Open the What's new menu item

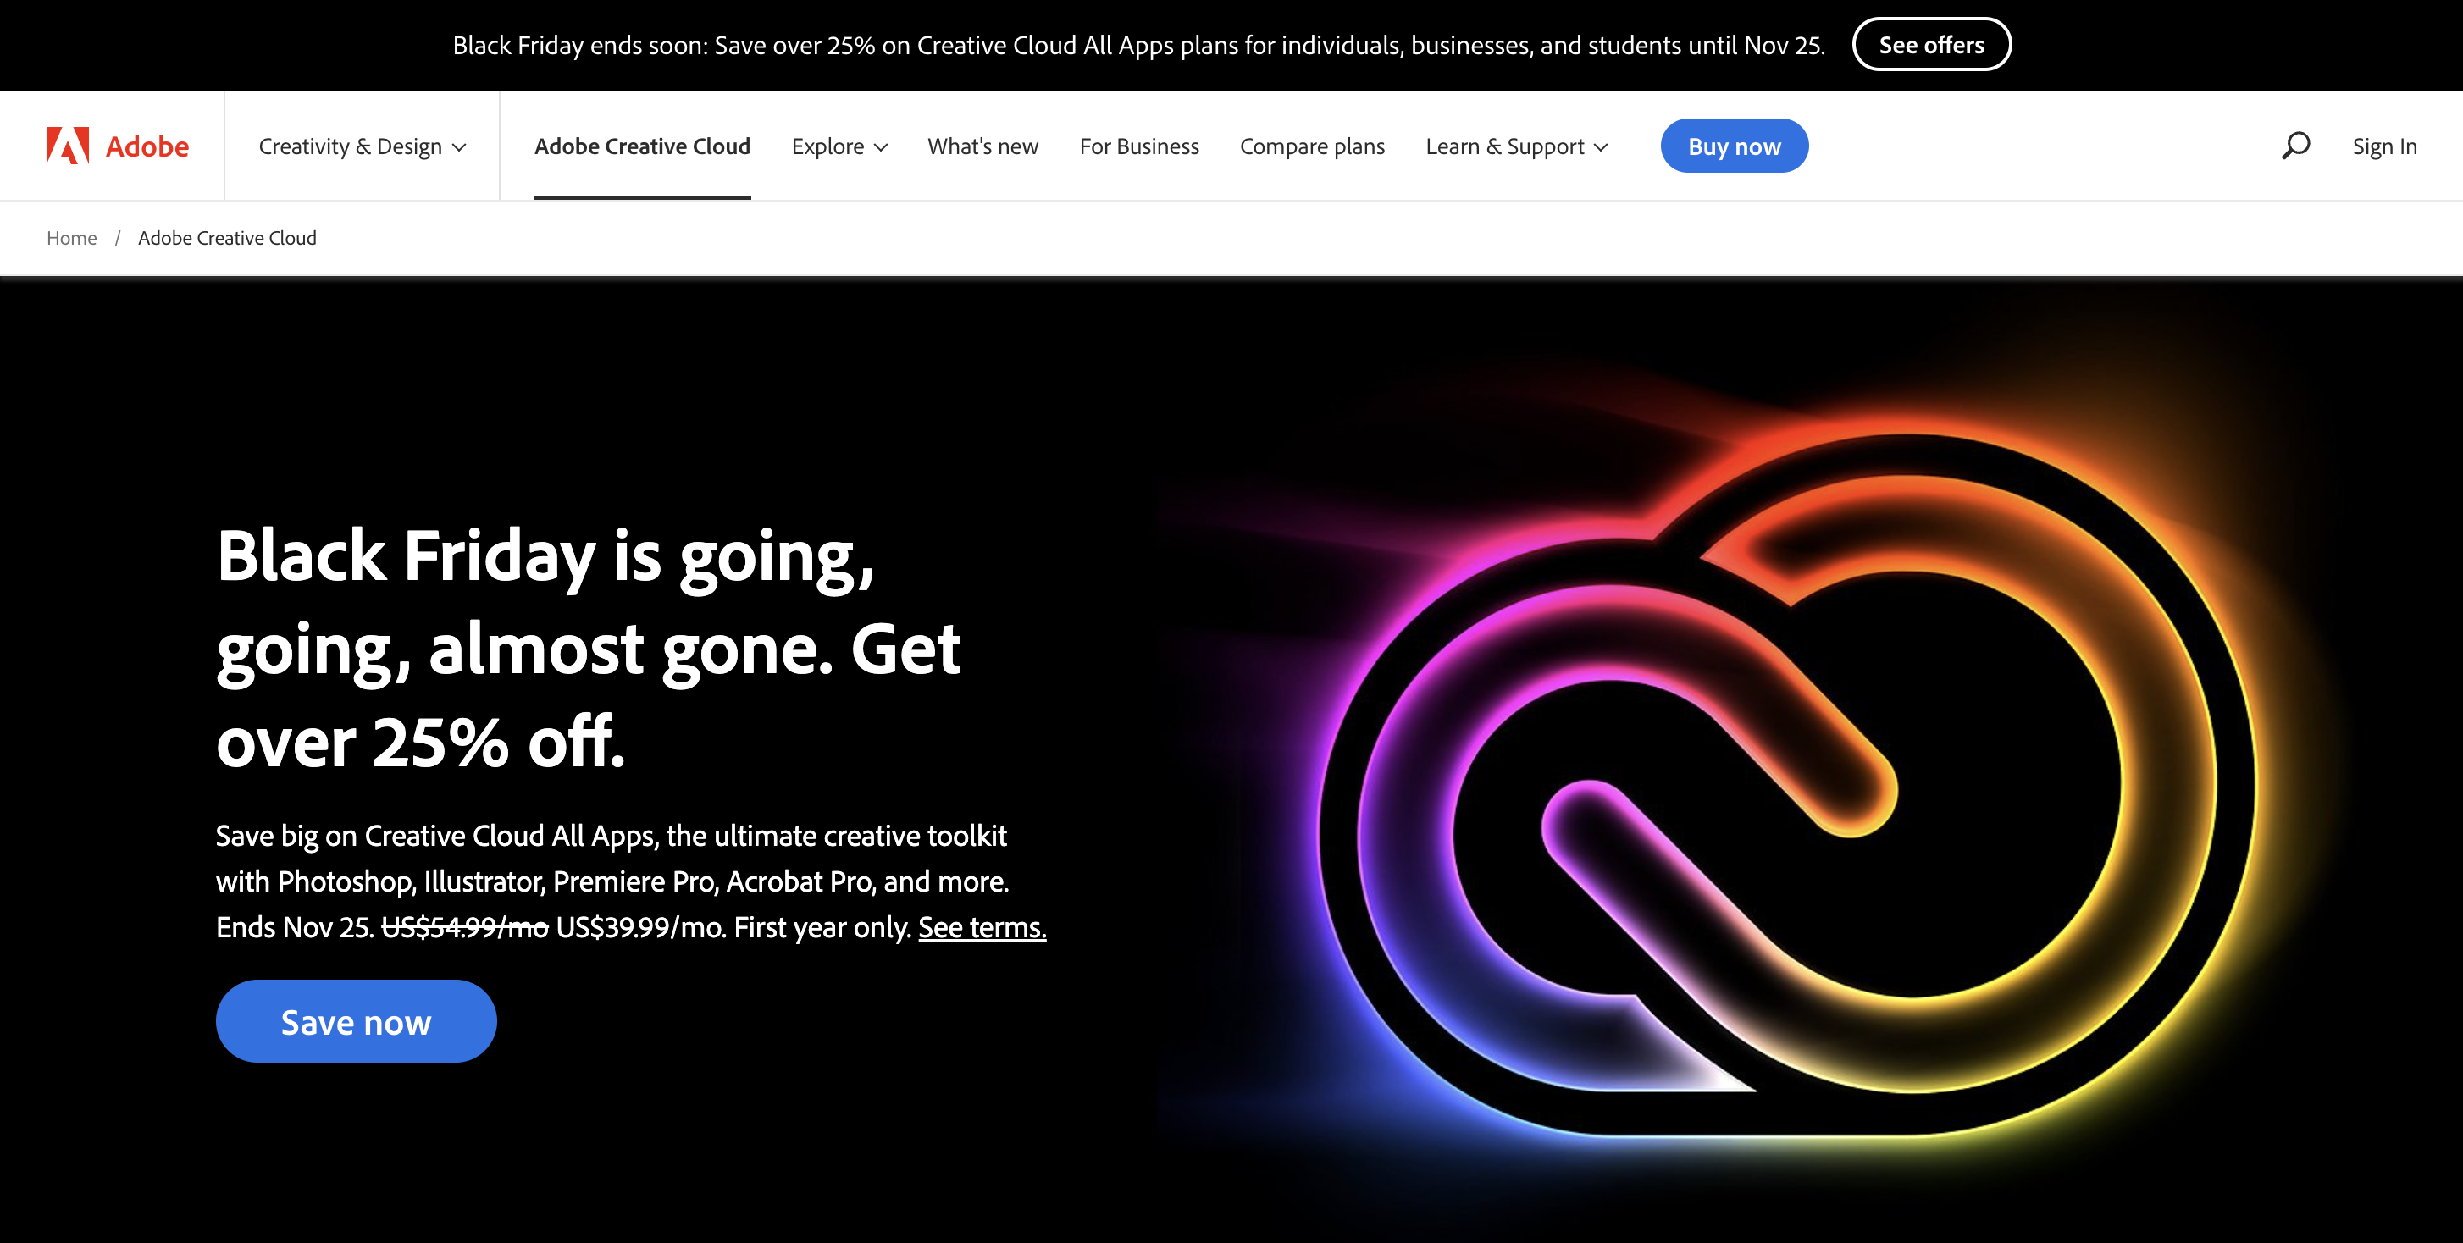tap(982, 146)
